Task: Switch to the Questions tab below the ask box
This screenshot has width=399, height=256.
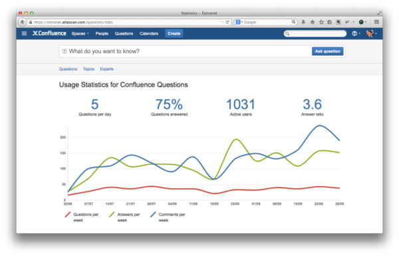Action: [x=68, y=69]
